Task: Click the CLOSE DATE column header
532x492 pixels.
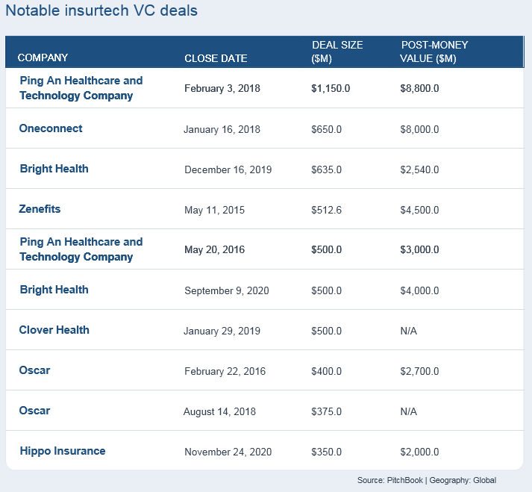Action: coord(216,58)
